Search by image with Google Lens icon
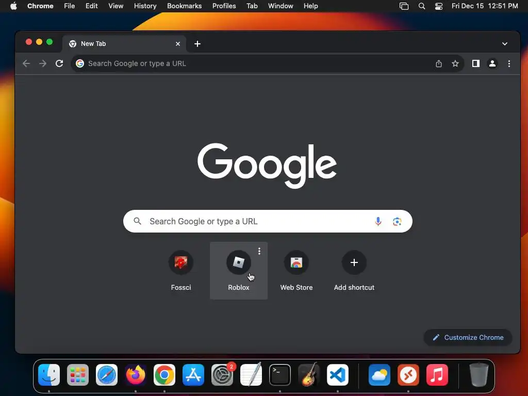The height and width of the screenshot is (396, 528). 397,221
